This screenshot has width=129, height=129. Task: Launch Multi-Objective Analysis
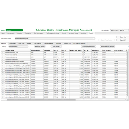click(x=108, y=46)
